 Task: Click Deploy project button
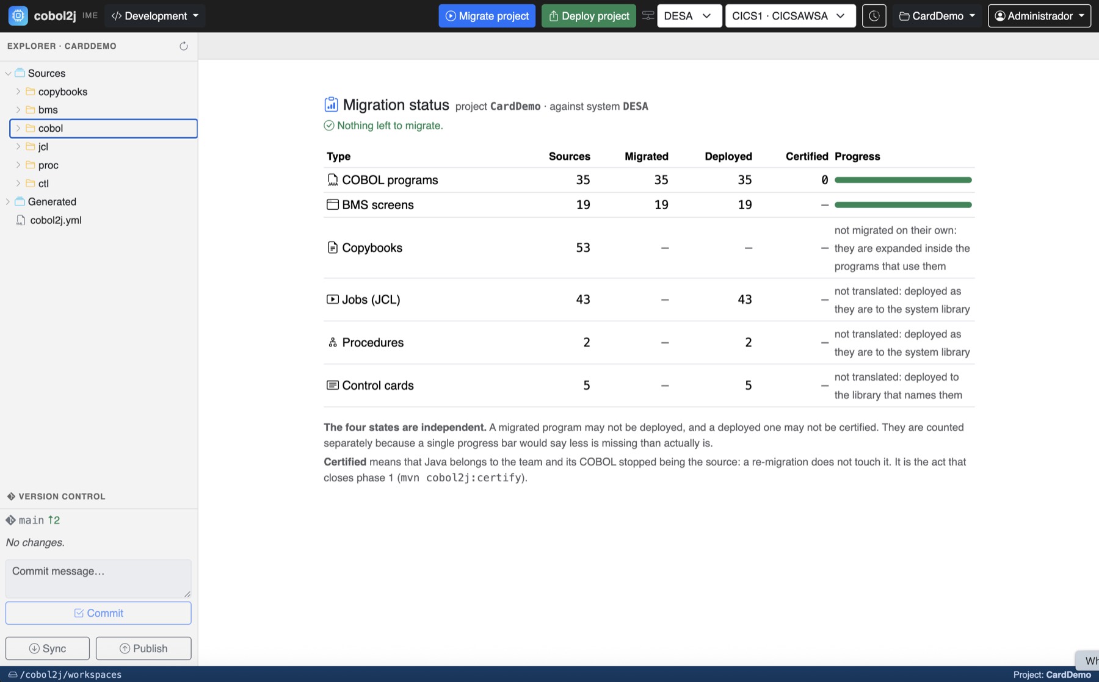[x=589, y=16]
